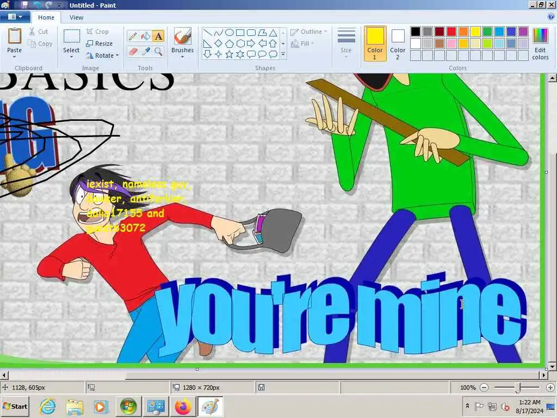Image resolution: width=557 pixels, height=418 pixels.
Task: Choose the Left arrow shape
Action: click(x=262, y=44)
